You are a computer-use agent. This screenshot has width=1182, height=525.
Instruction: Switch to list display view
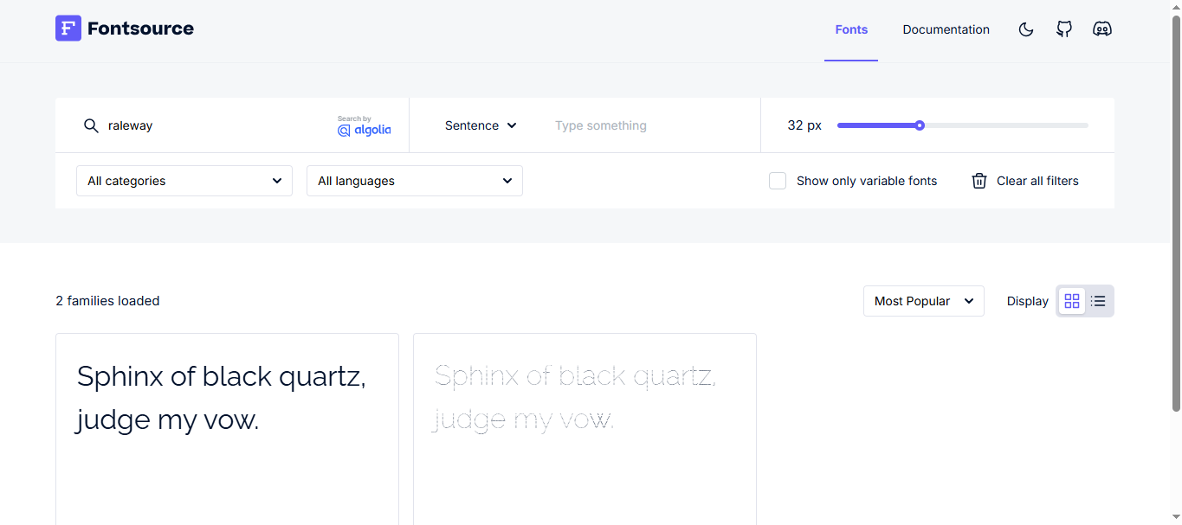[1098, 301]
